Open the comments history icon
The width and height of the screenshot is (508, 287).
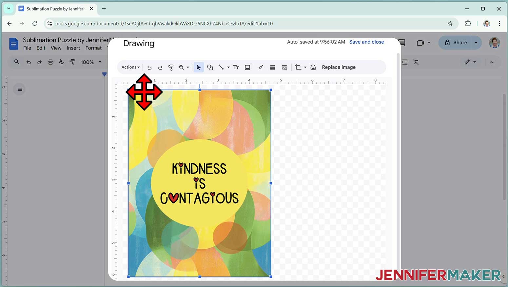point(402,43)
